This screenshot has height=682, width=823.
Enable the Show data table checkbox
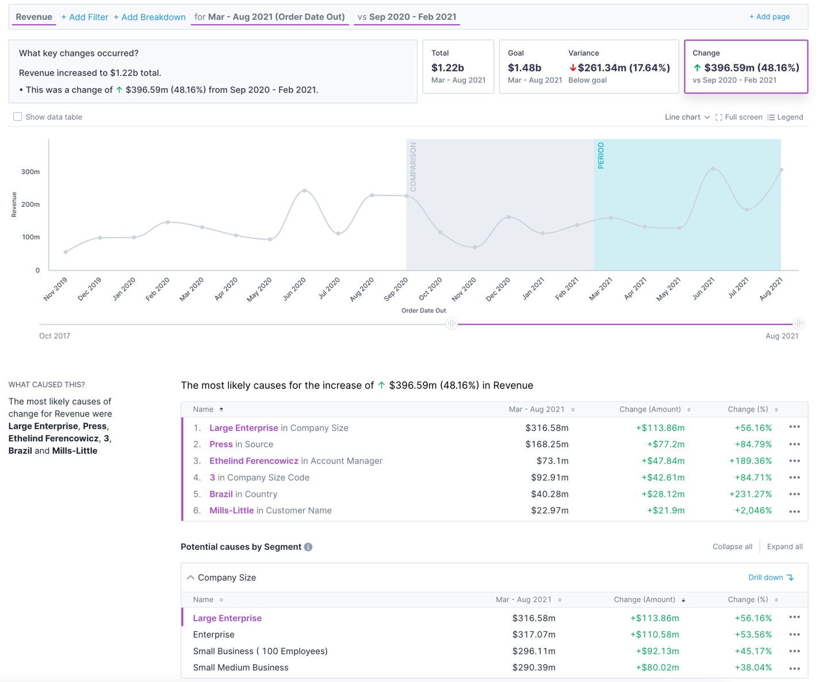[x=17, y=116]
